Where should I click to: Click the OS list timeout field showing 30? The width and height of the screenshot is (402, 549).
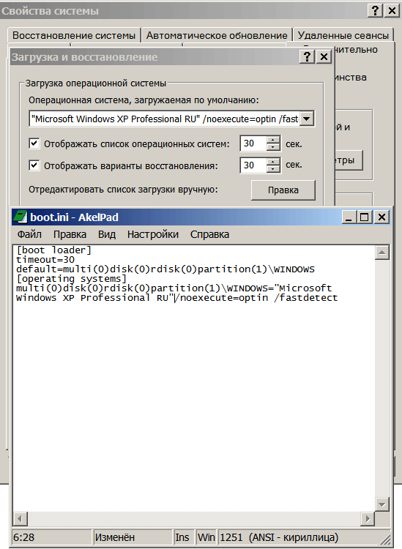253,143
